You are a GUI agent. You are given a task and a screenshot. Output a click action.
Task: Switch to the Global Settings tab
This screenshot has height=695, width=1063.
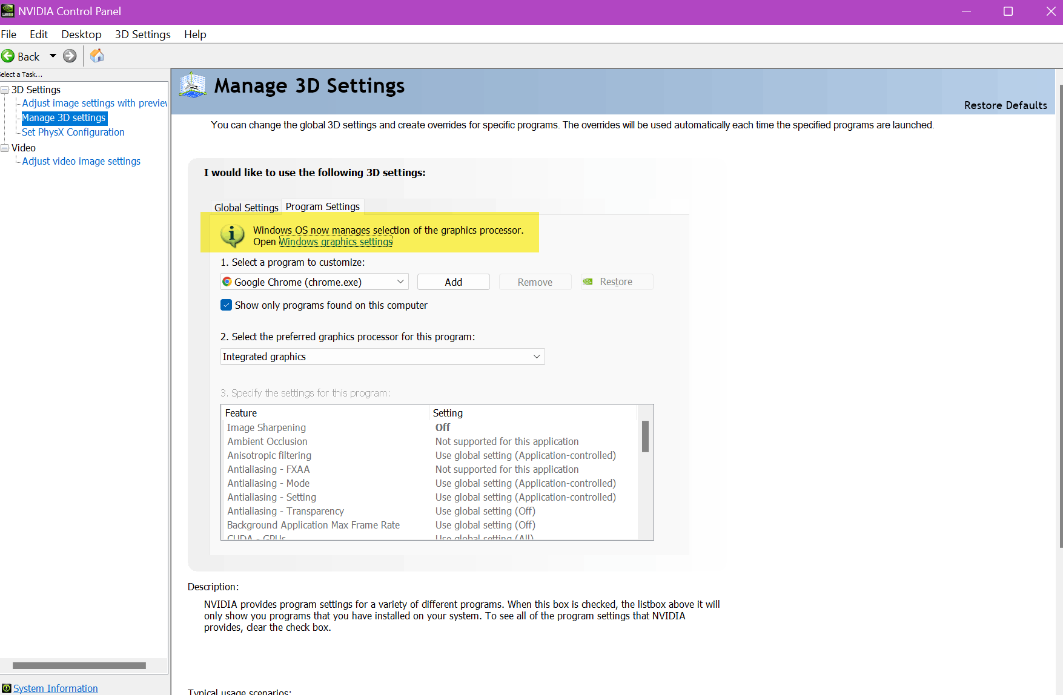coord(247,208)
